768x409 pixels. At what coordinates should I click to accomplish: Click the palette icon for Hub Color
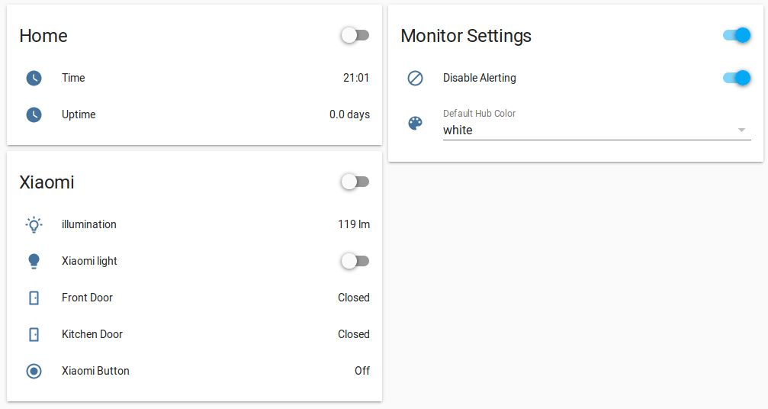tap(416, 123)
